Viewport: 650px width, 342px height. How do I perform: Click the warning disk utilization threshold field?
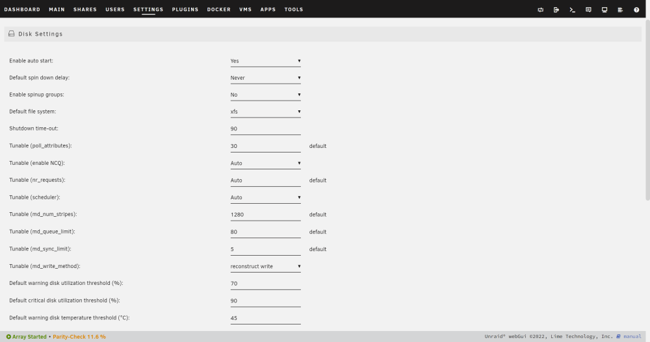(265, 284)
